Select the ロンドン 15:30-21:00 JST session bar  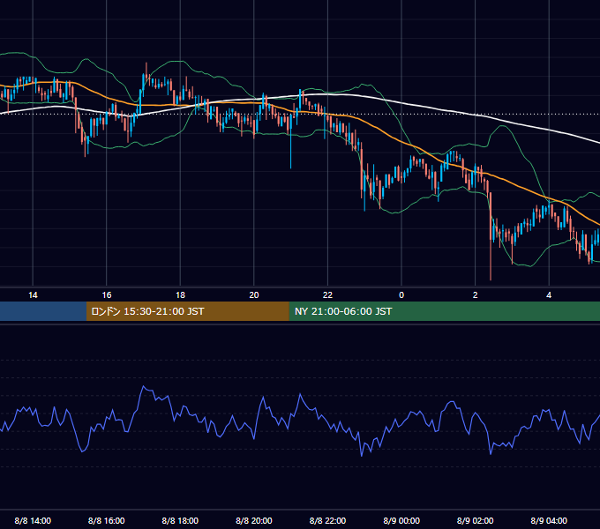(187, 311)
